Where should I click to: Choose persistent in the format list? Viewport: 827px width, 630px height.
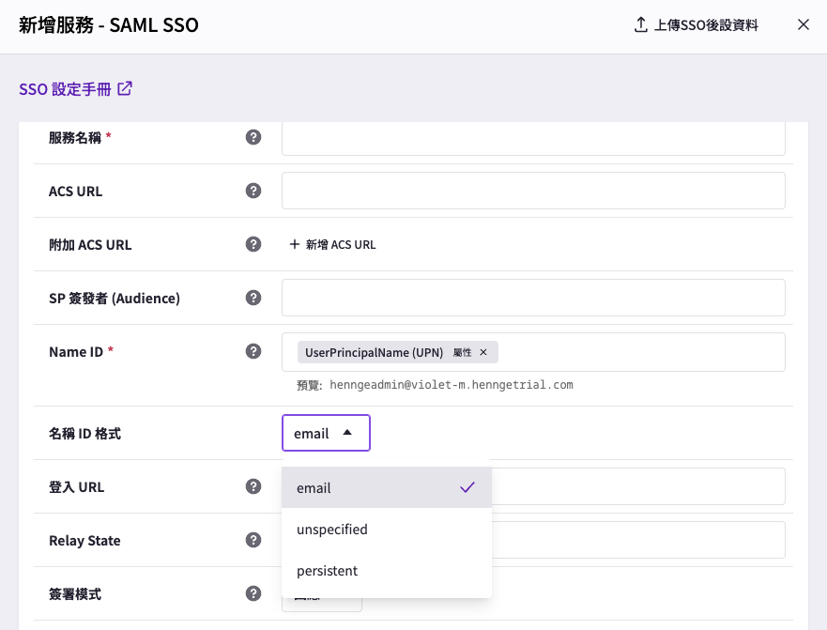387,571
